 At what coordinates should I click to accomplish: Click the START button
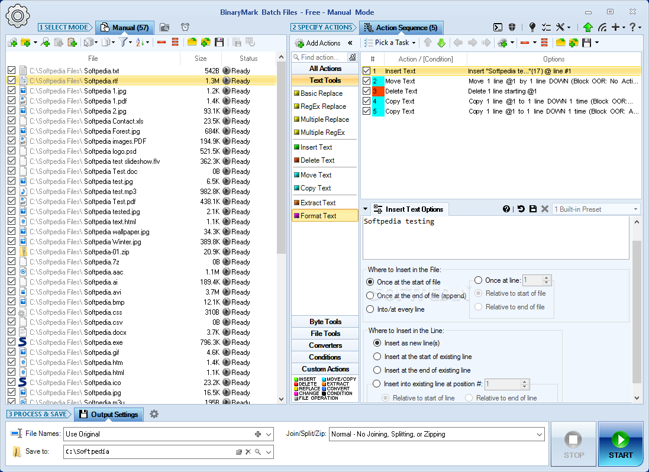point(621,444)
